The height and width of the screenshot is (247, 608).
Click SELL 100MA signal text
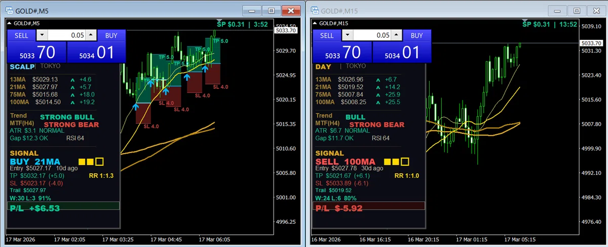[345, 162]
